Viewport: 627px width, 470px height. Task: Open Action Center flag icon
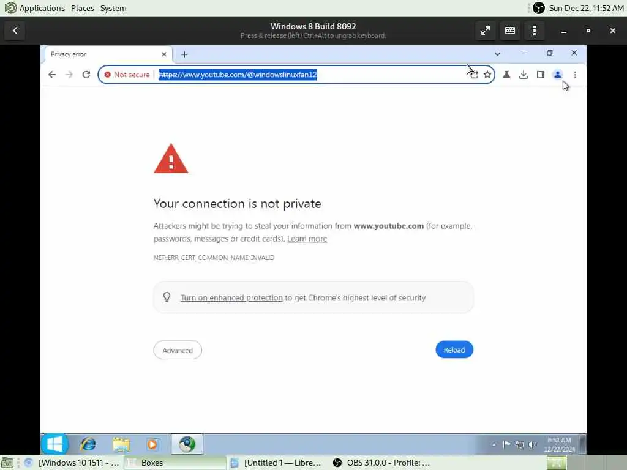[x=506, y=444]
